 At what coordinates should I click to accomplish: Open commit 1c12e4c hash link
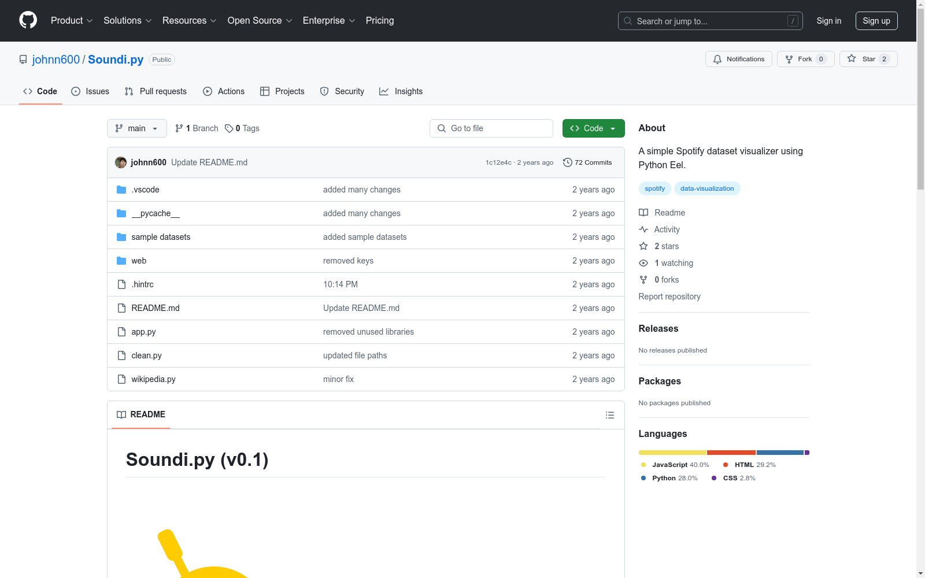coord(498,162)
